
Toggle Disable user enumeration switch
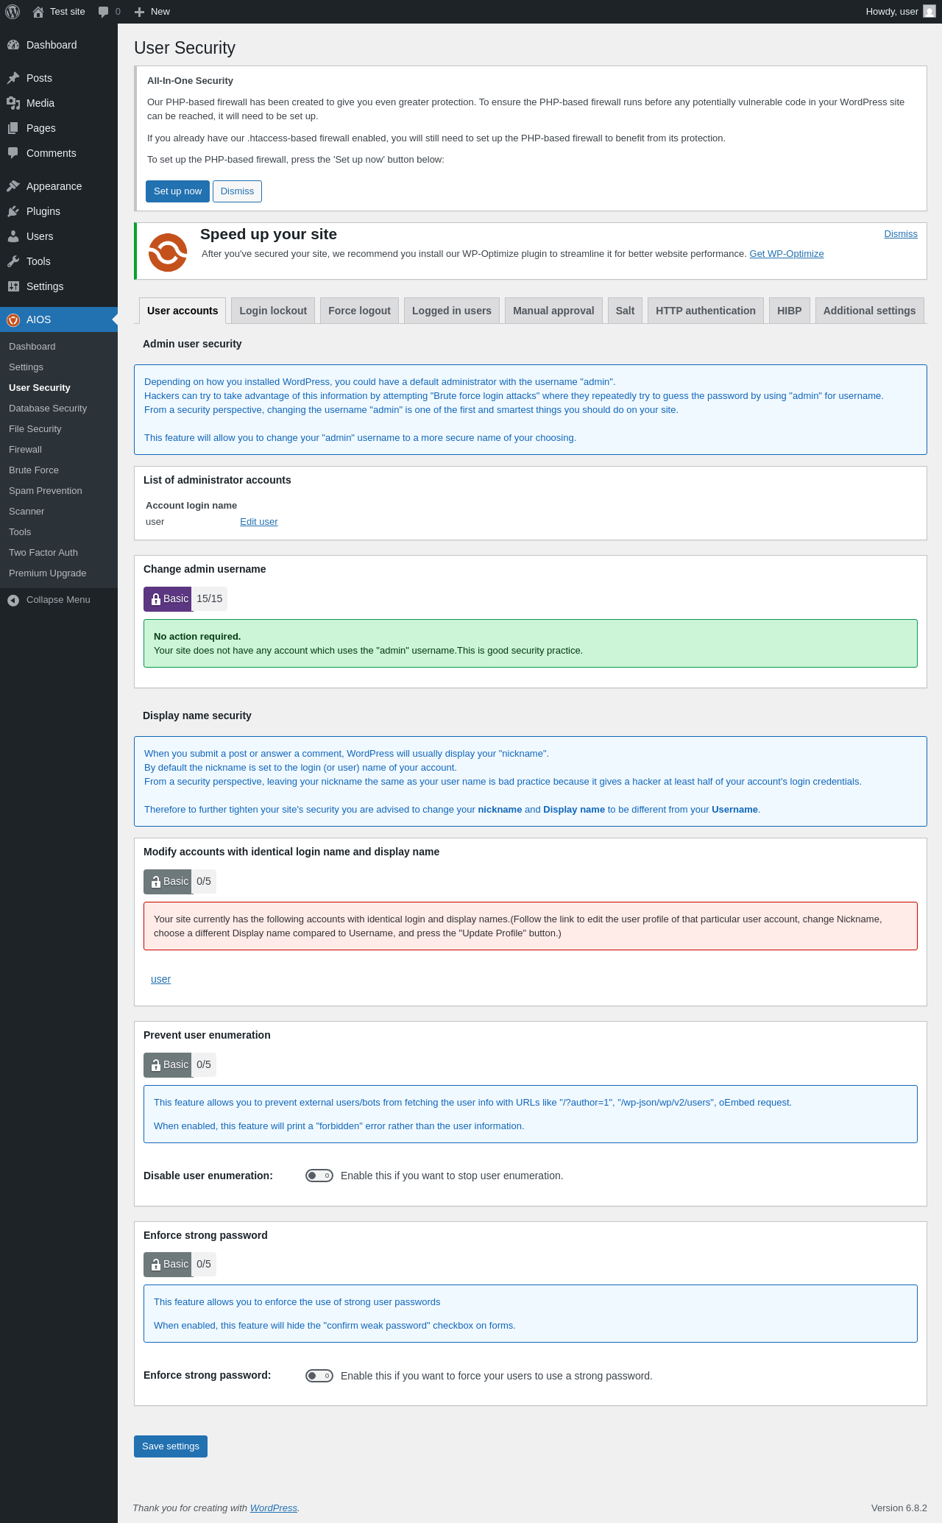319,1176
